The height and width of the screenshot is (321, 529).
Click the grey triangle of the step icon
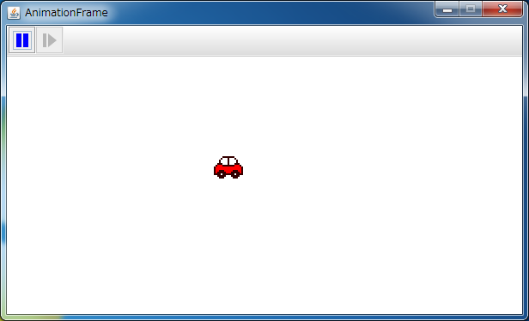click(52, 40)
